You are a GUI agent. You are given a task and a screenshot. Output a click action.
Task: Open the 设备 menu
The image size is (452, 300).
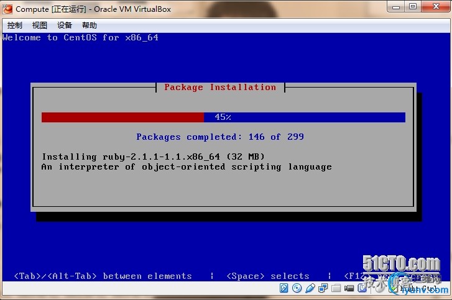click(64, 25)
